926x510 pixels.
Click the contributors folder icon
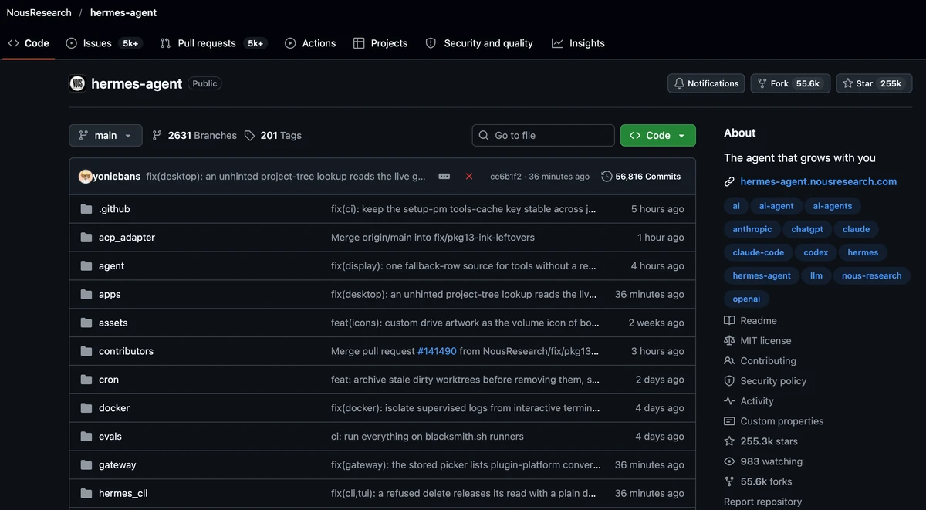[x=86, y=351]
